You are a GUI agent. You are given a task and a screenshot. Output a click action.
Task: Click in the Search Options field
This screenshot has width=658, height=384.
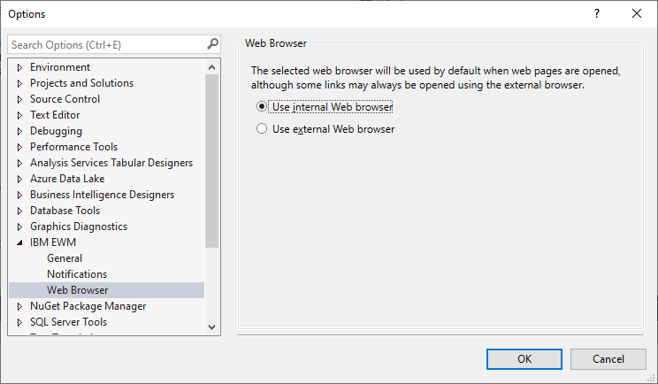104,44
